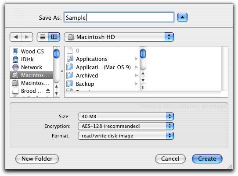
Task: Select Wood G5 computer in sidebar
Action: [x=32, y=52]
